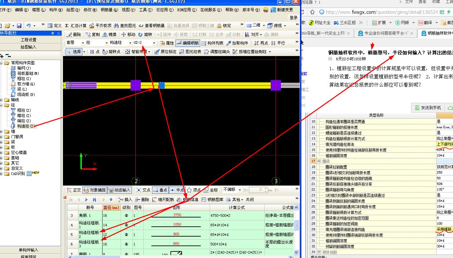Screen dimensions: 453x258
Task: Toggle 垂点 perpendicular snap
Action: [x=160, y=190]
